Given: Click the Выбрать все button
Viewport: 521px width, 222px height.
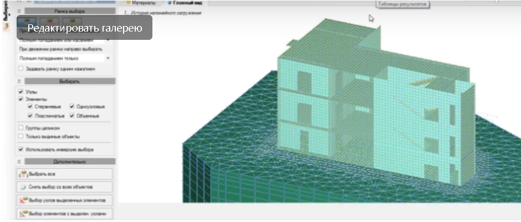Looking at the screenshot, I should pos(65,174).
